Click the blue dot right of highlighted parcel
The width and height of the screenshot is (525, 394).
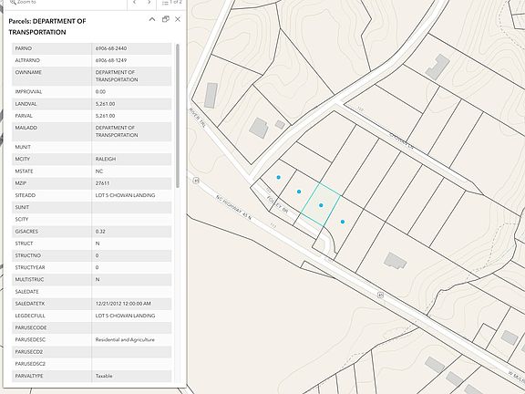coord(343,222)
